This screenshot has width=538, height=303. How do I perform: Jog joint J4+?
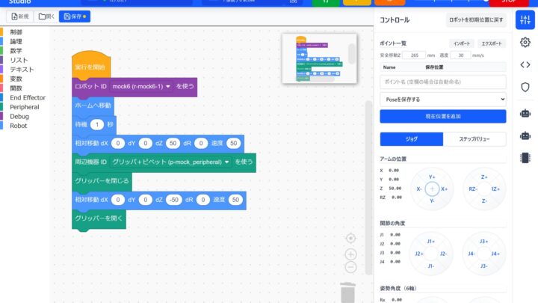pyautogui.click(x=495, y=254)
